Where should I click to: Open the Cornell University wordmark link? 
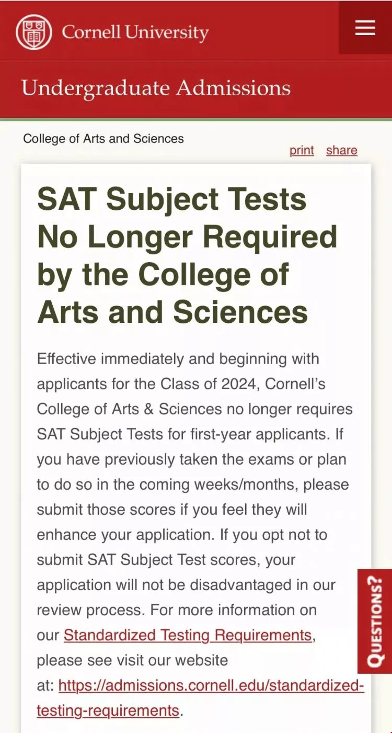pyautogui.click(x=135, y=33)
